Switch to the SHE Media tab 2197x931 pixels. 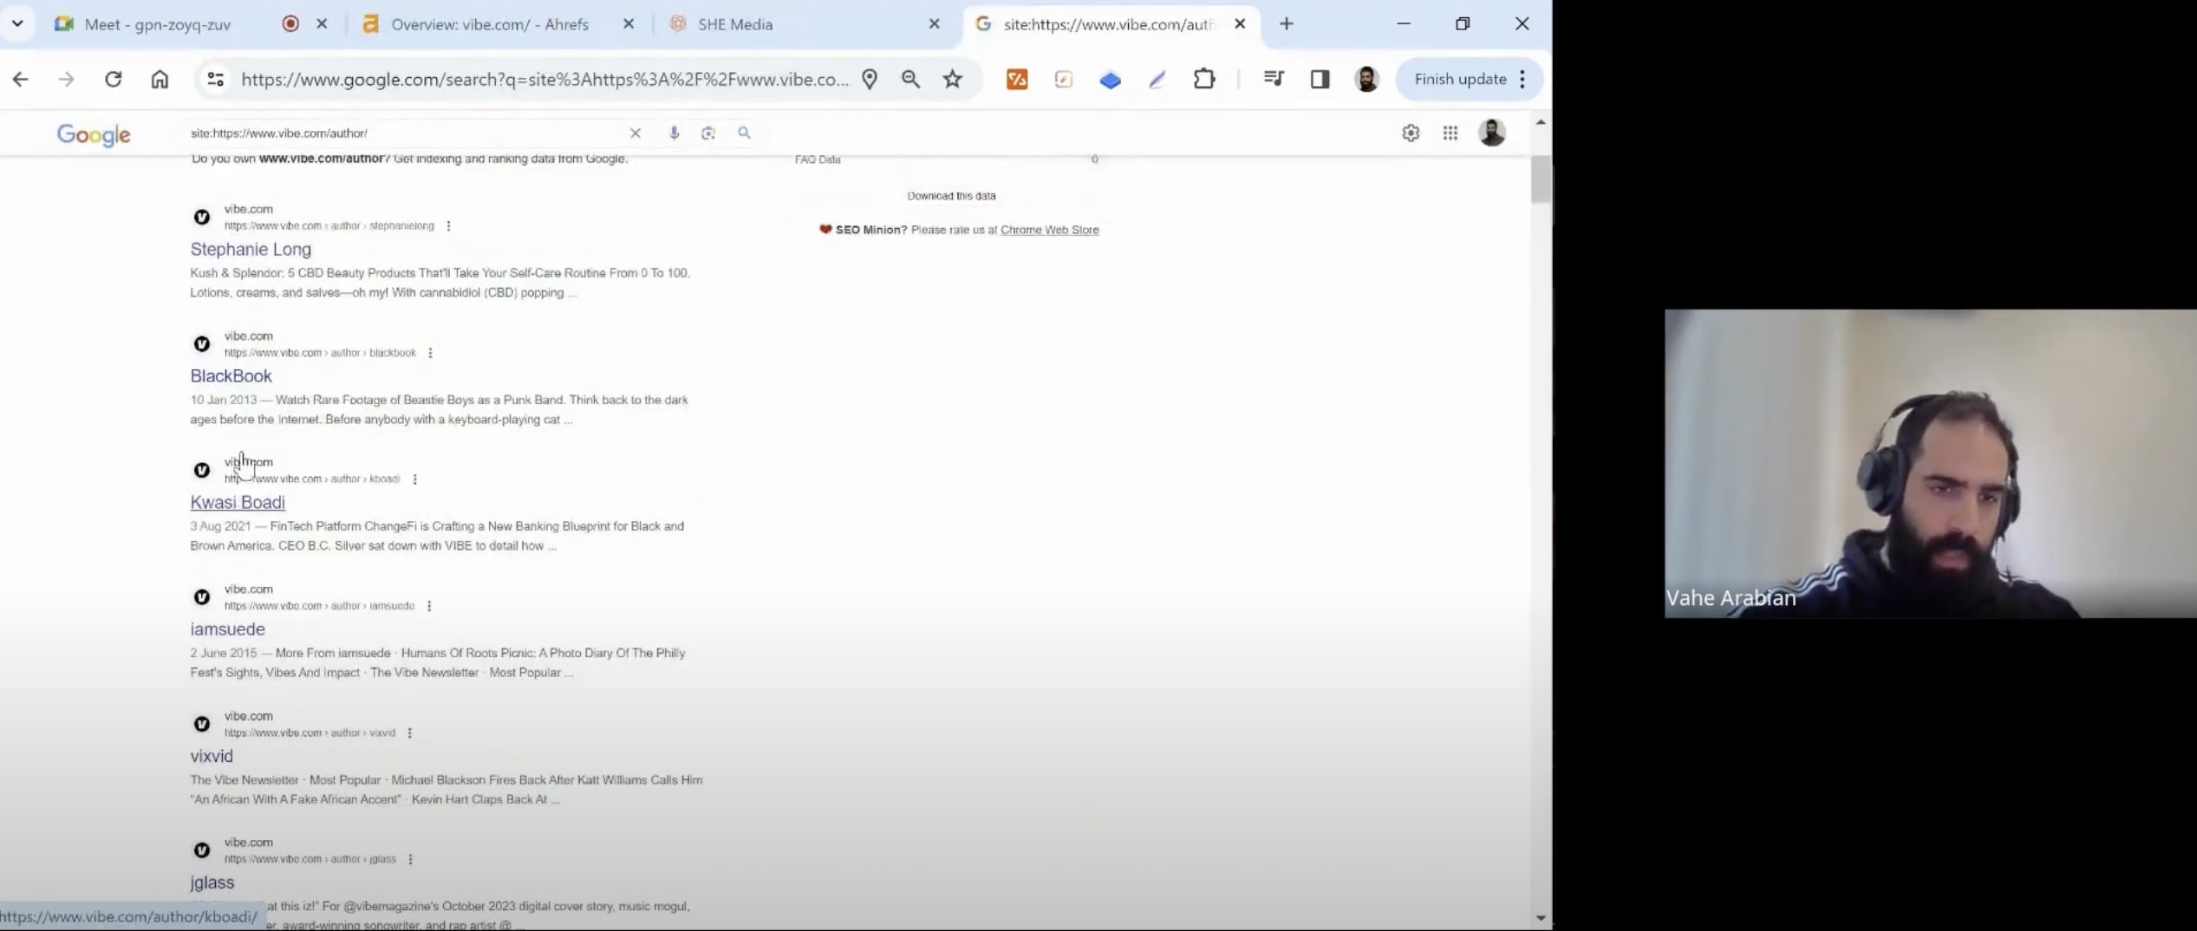734,24
